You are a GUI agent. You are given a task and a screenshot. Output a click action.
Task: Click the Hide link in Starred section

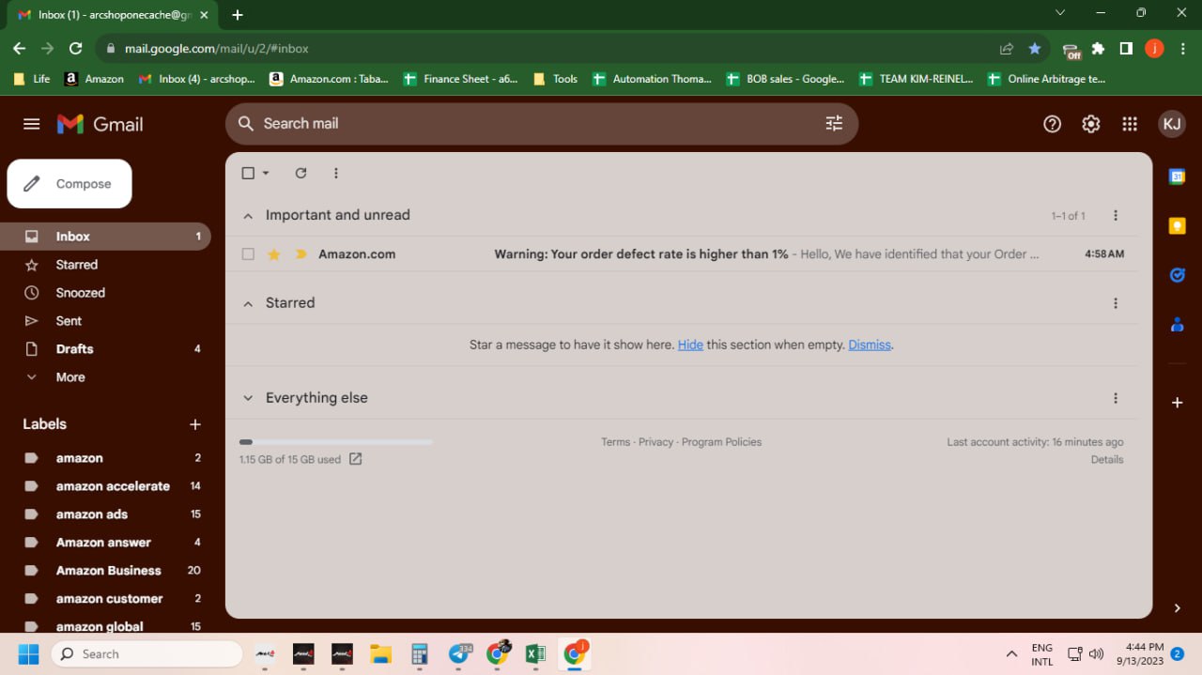690,345
